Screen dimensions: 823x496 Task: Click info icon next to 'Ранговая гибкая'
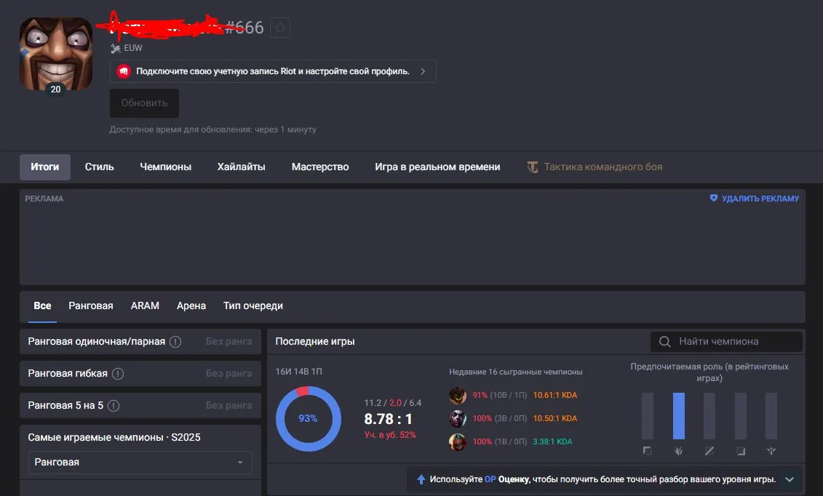[118, 374]
